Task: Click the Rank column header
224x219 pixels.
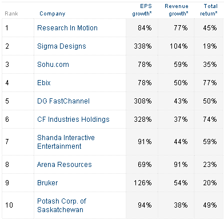Action: click(11, 14)
